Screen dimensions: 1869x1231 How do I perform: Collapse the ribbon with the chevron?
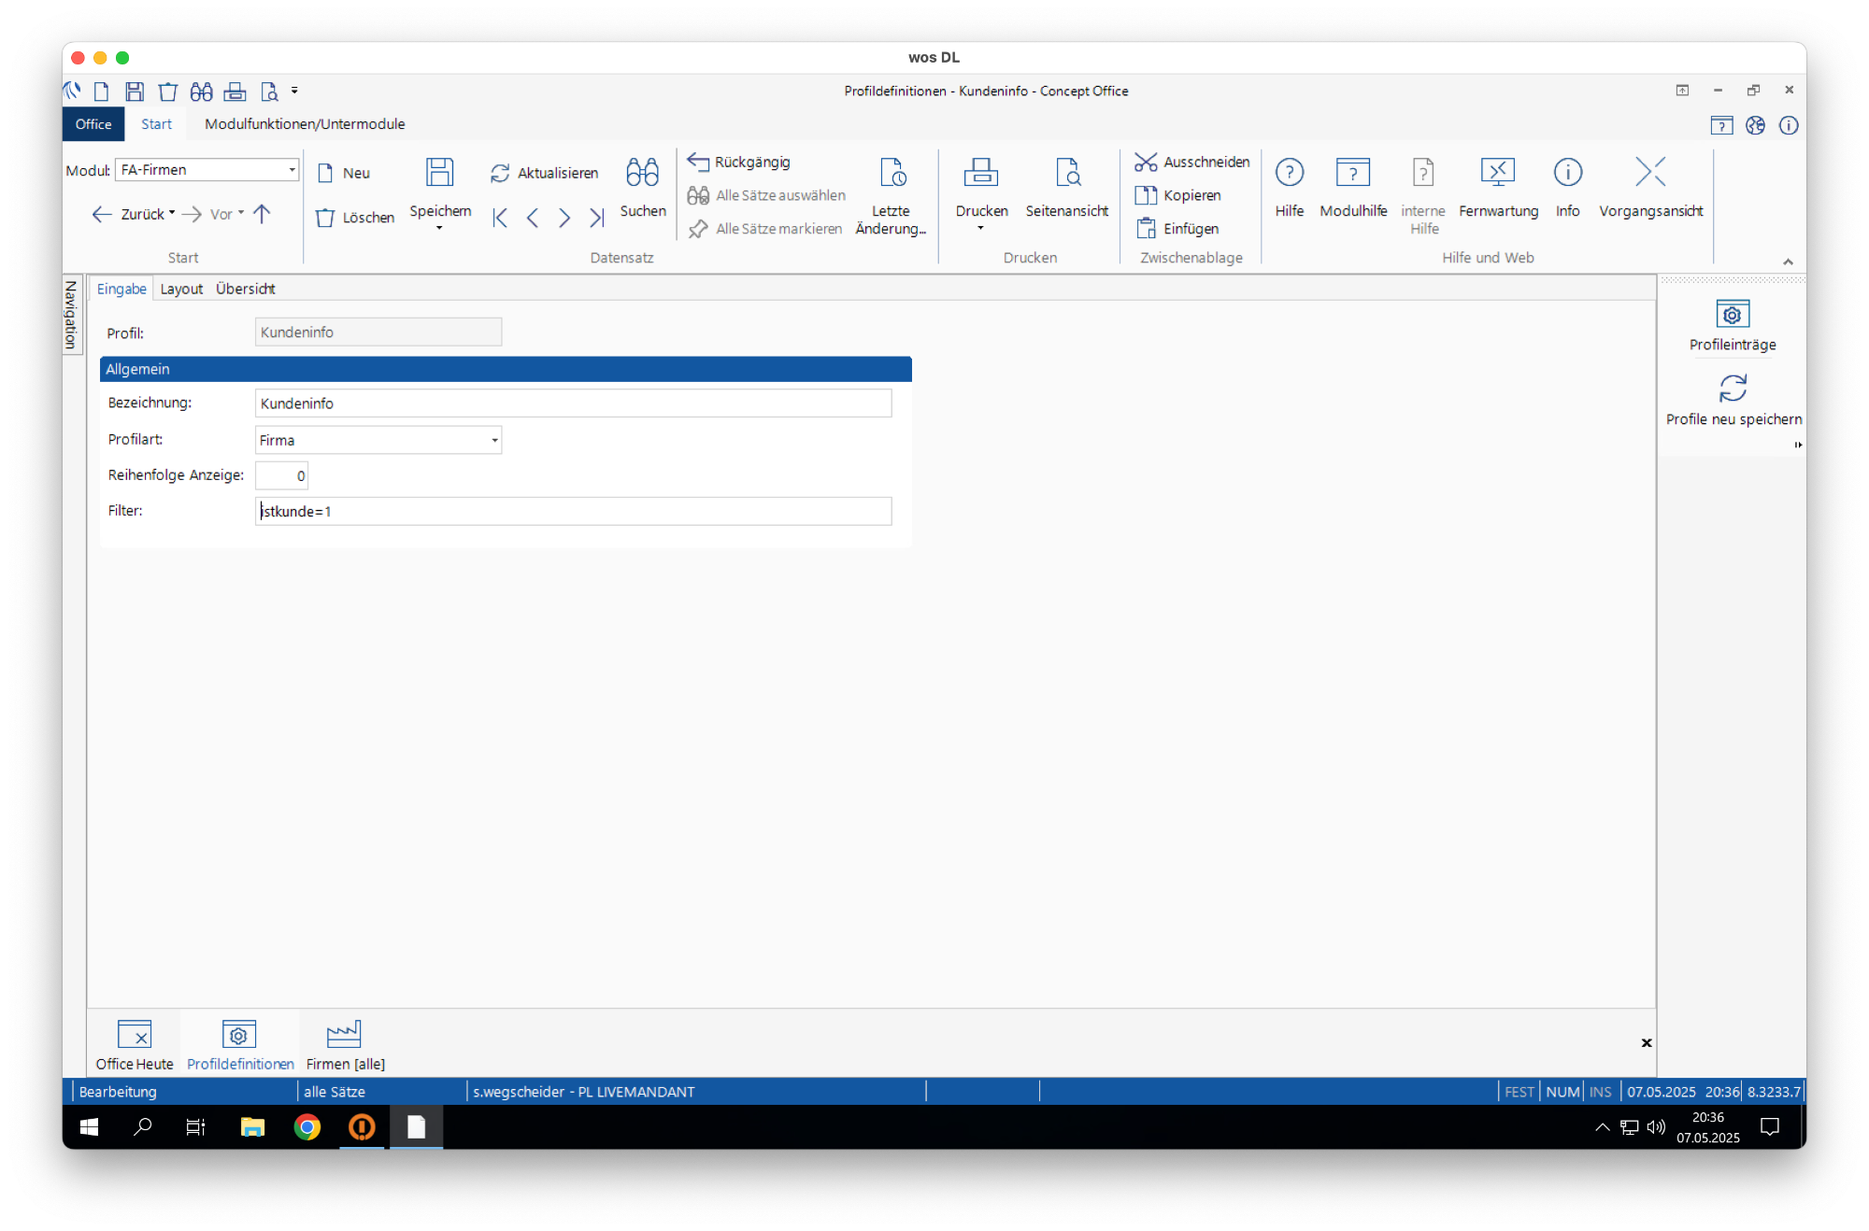1788,262
